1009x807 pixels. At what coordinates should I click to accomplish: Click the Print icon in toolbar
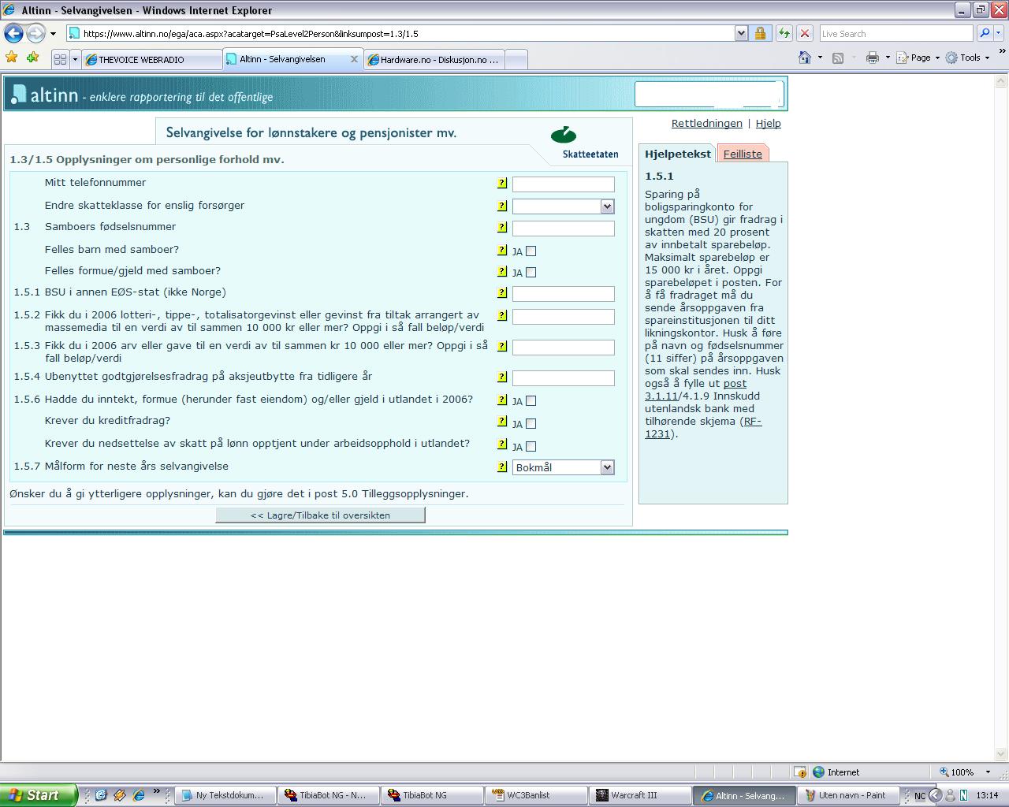pos(872,58)
